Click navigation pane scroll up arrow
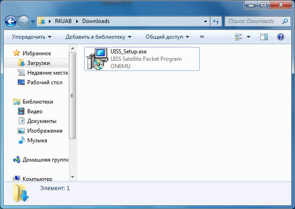 tap(73, 49)
